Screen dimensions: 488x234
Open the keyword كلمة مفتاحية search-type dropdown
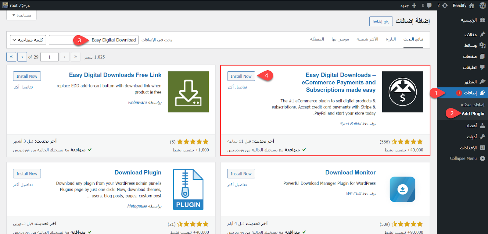[28, 40]
